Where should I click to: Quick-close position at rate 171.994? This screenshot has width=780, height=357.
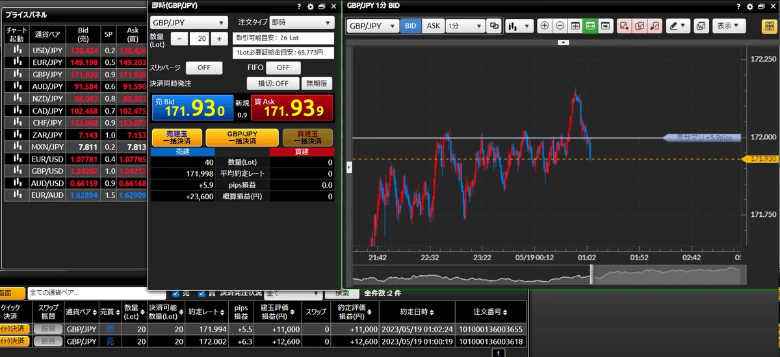click(15, 329)
